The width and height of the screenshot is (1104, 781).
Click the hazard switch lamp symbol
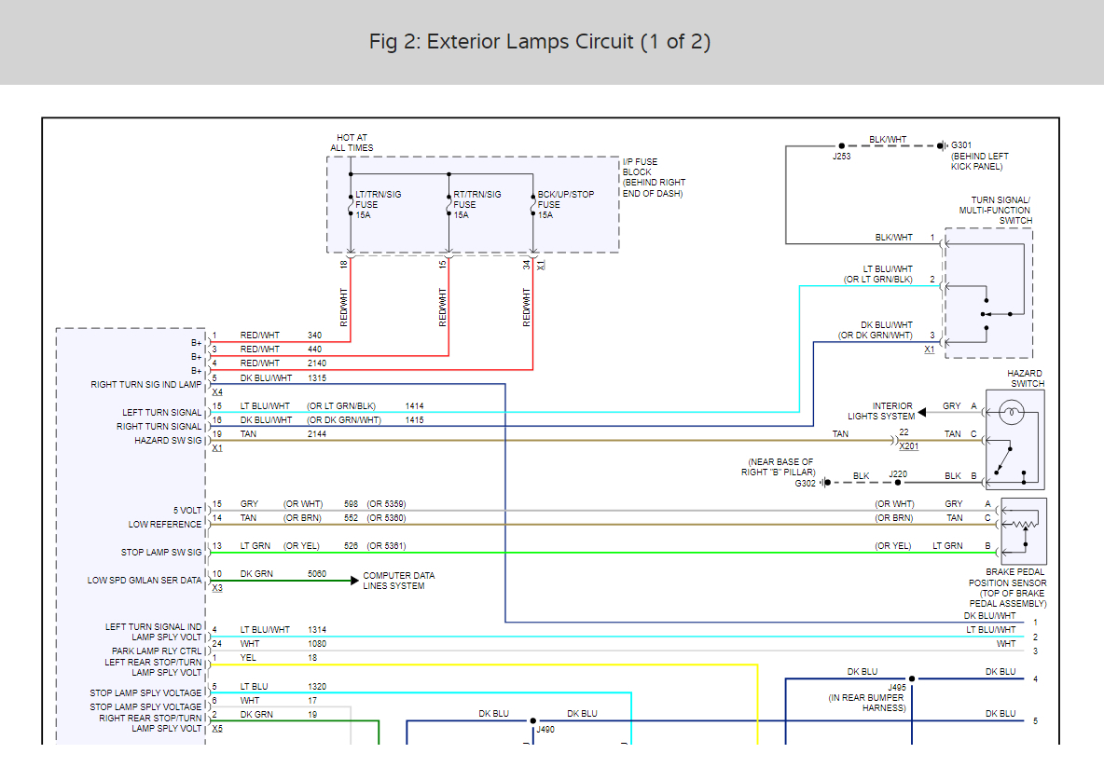coord(1011,412)
